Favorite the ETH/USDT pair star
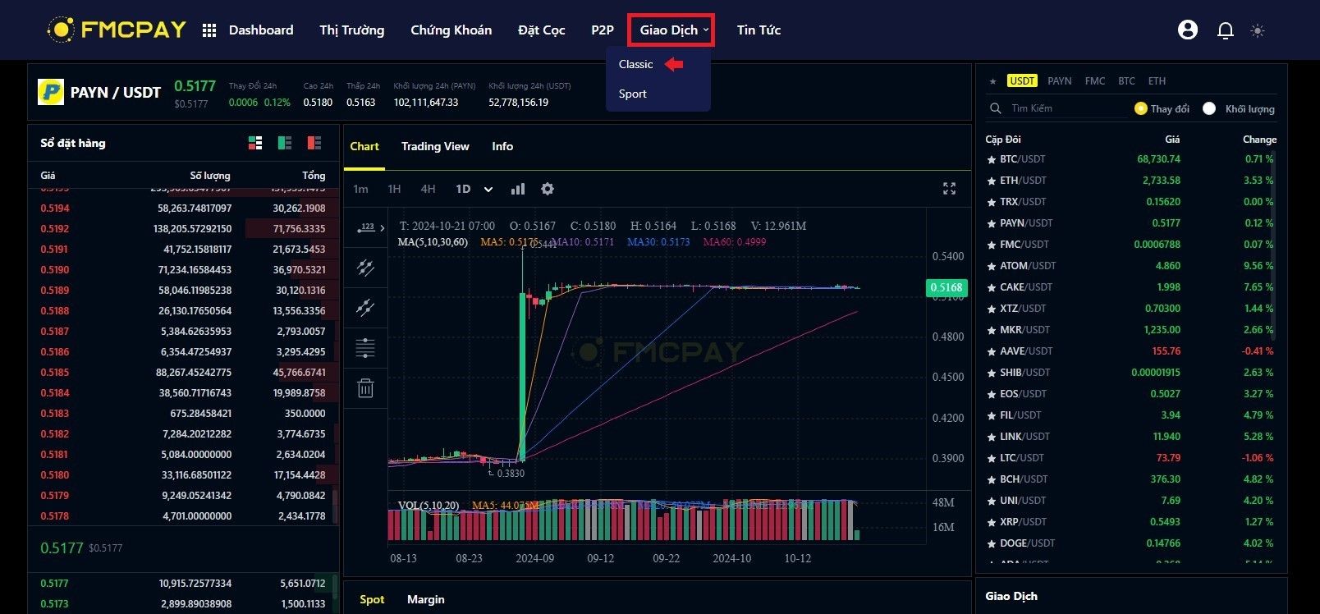 pyautogui.click(x=992, y=181)
